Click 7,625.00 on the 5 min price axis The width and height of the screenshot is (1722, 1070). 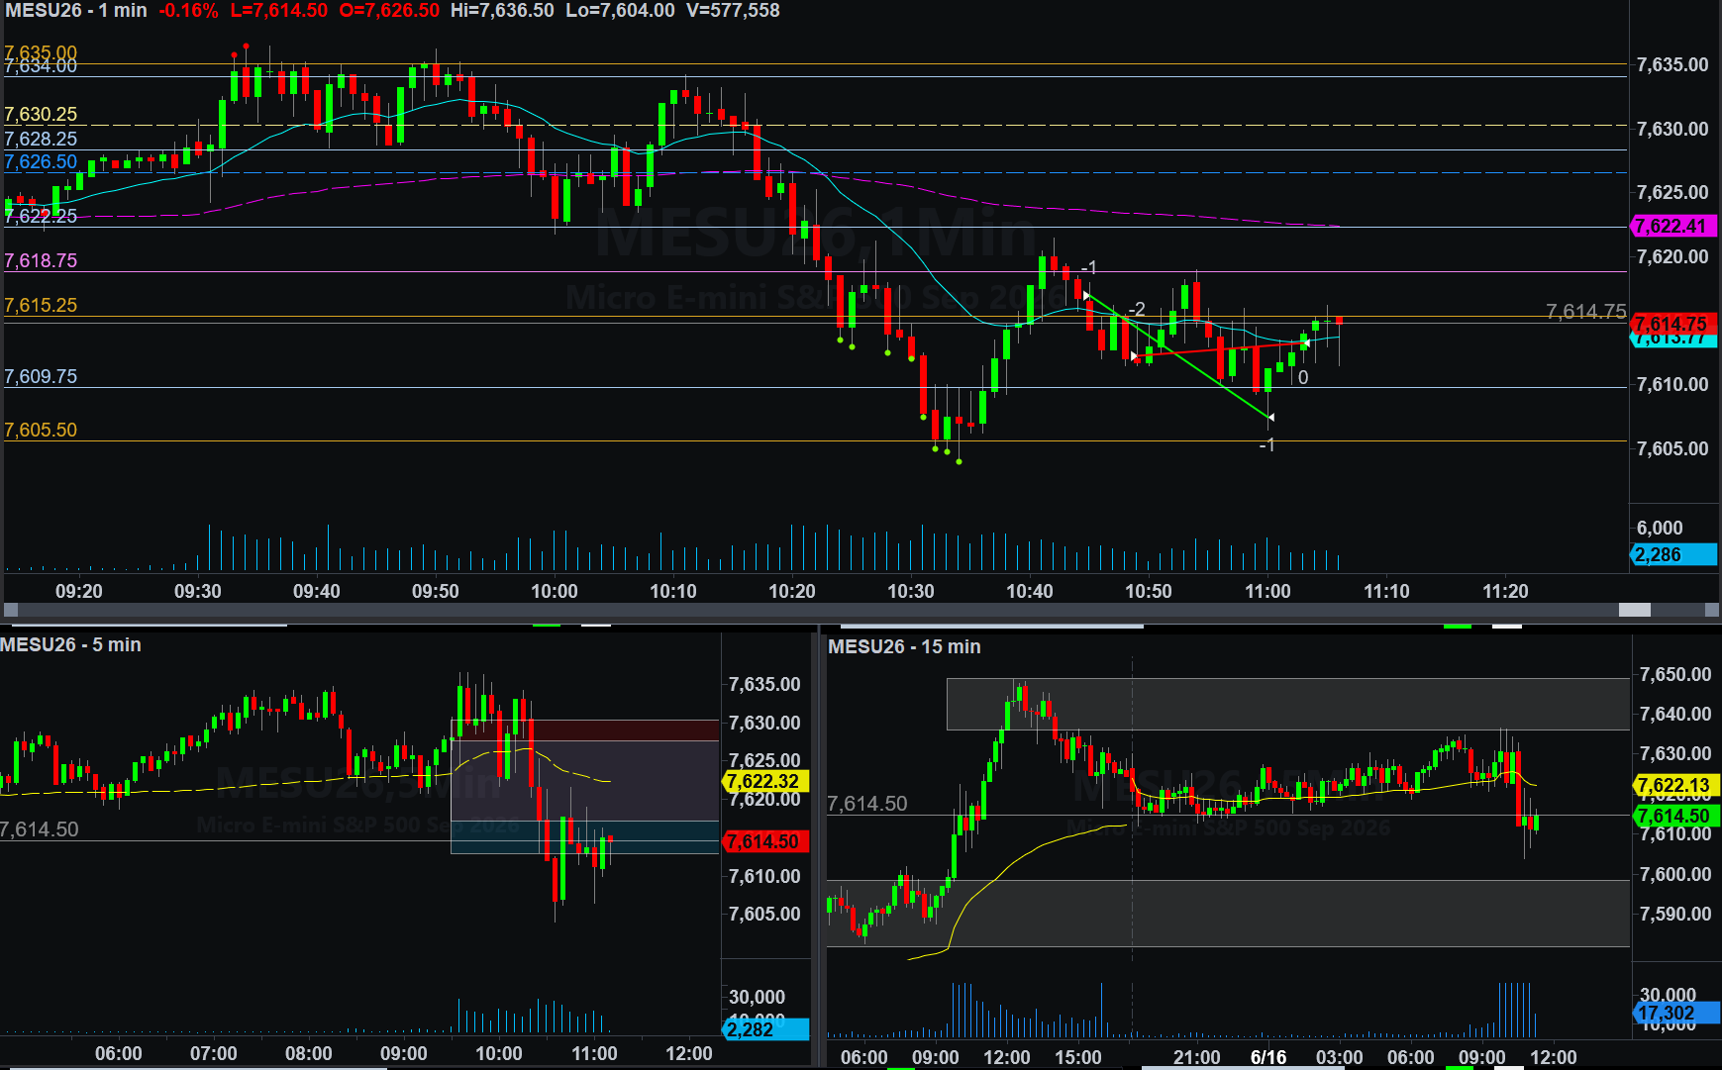click(764, 761)
